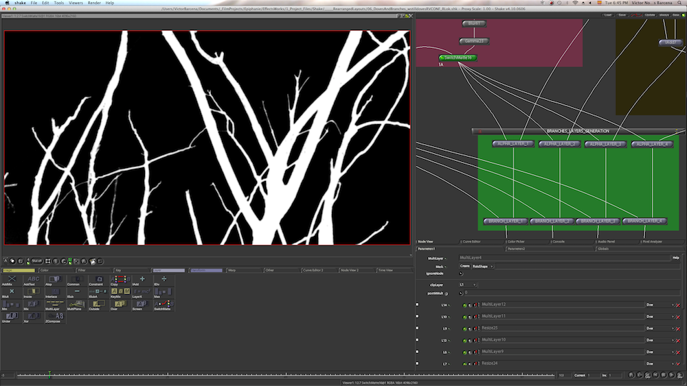Image resolution: width=687 pixels, height=386 pixels.
Task: Open the Viewers menu in the menu bar
Action: pyautogui.click(x=76, y=3)
